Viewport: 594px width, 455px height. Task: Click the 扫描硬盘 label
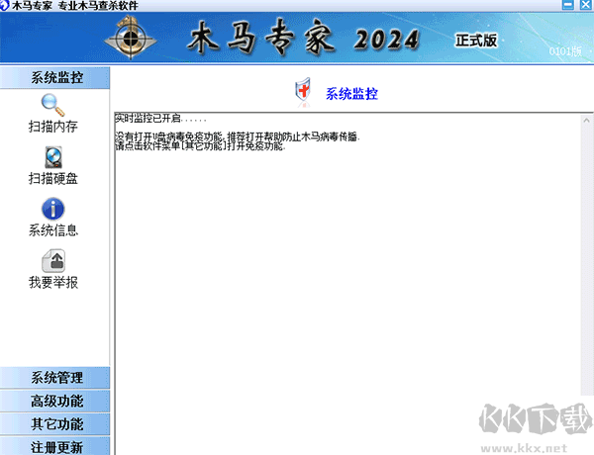(x=53, y=178)
